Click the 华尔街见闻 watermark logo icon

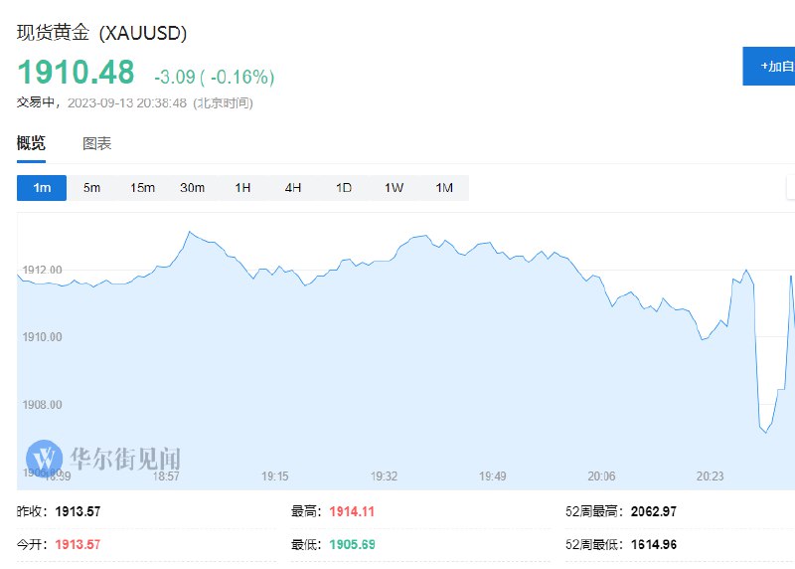tap(44, 458)
